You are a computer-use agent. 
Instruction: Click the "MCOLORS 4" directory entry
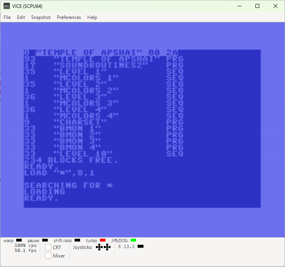(104, 116)
